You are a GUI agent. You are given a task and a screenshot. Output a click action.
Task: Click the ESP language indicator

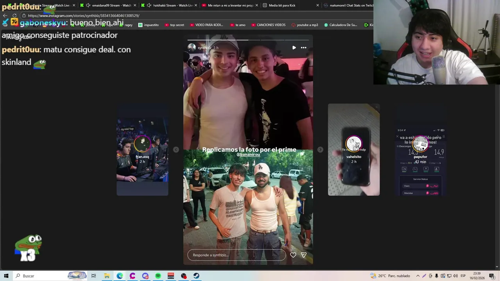click(x=463, y=276)
